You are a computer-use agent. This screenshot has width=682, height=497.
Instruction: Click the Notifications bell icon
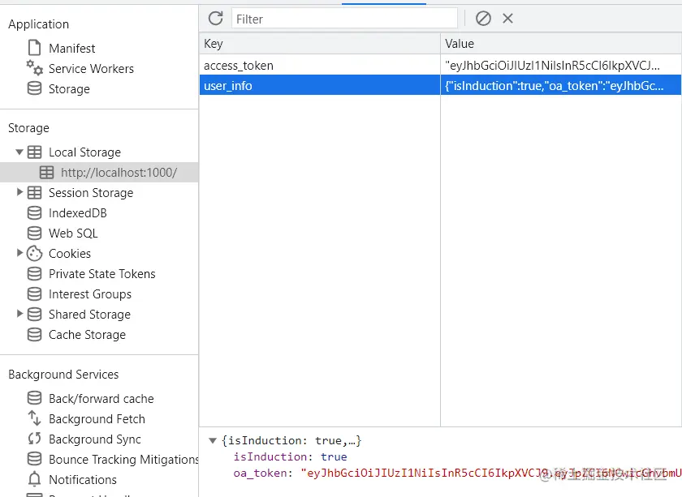[34, 479]
